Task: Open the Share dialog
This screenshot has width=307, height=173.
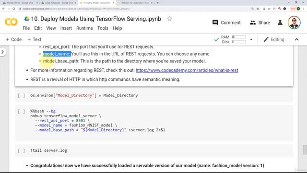Action: click(260, 23)
